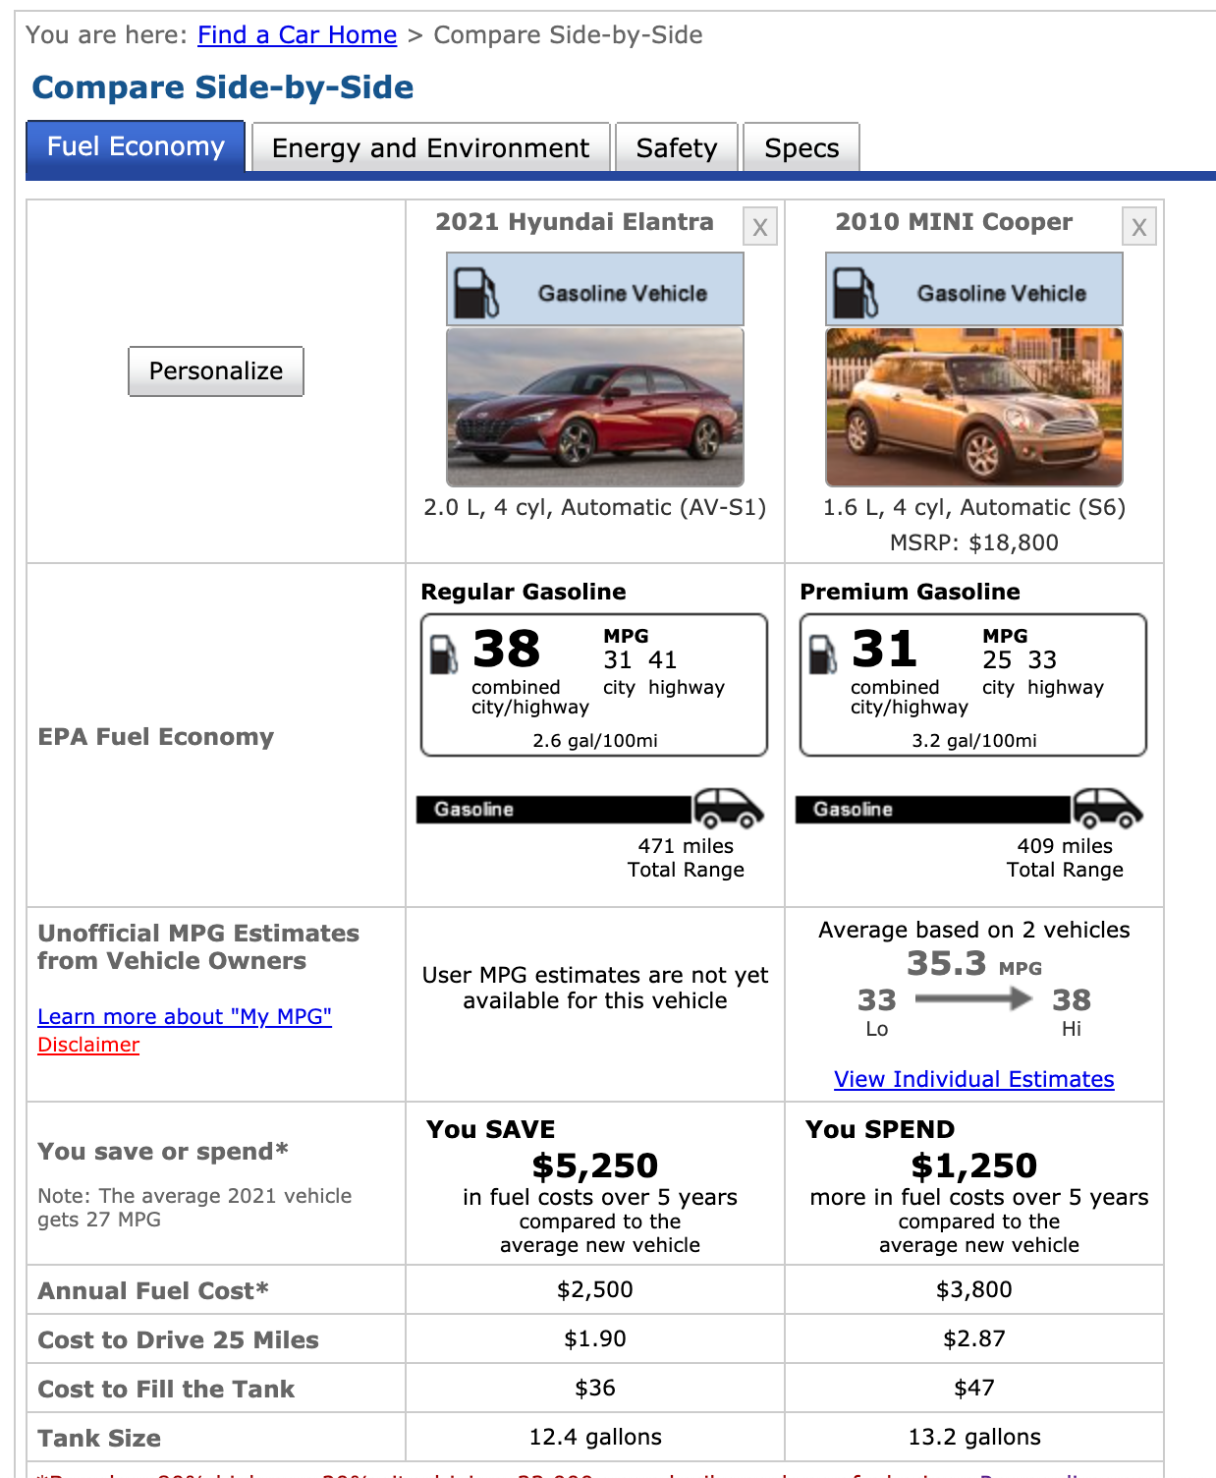Click the 31 combined MPG value

pyautogui.click(x=884, y=650)
